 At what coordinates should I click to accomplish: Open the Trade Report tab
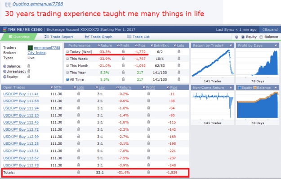(59, 37)
